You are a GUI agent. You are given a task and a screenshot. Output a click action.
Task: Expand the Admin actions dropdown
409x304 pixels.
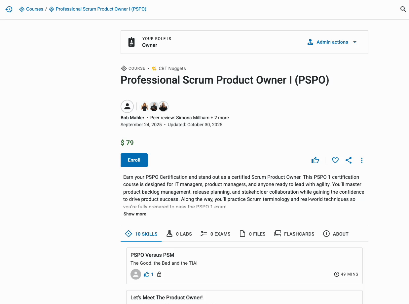click(x=332, y=42)
